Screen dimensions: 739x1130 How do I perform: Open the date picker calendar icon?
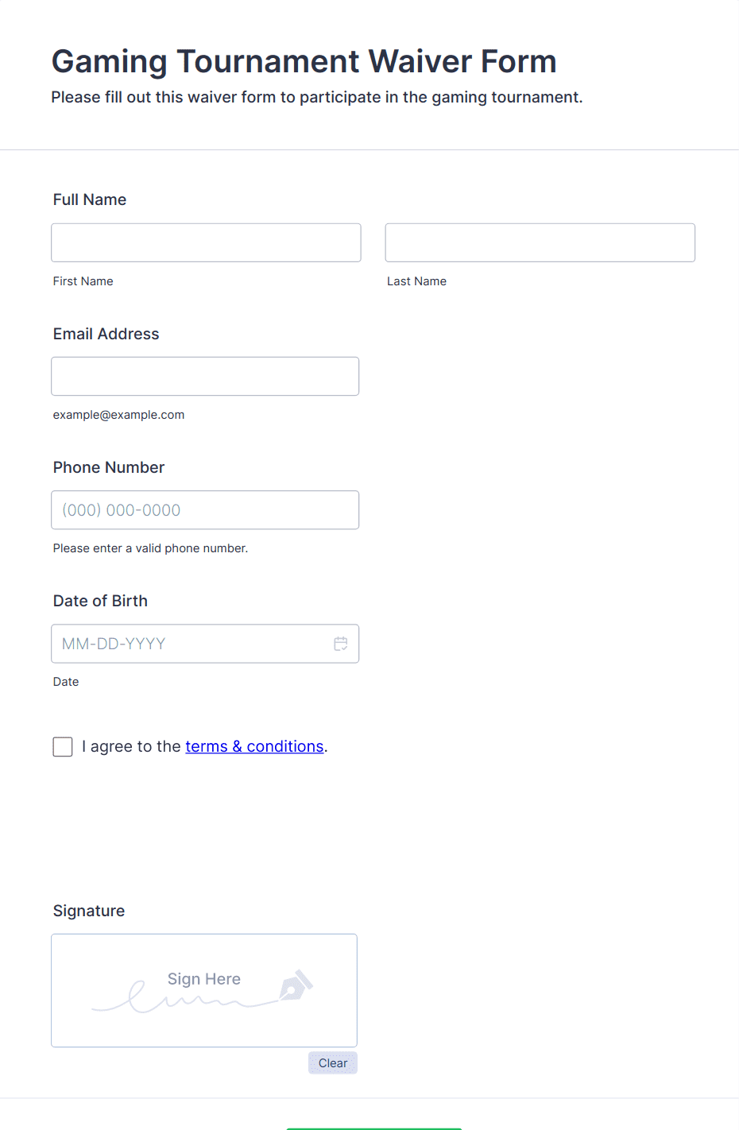click(x=341, y=644)
